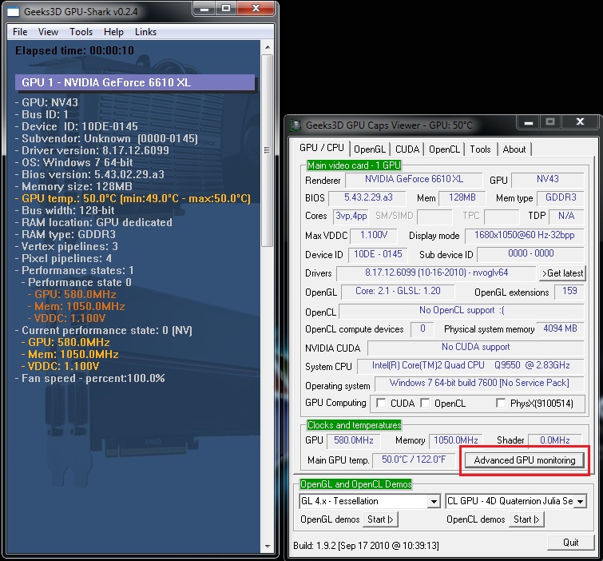Switch to the Tools tab in GPU Caps Viewer
Image resolution: width=603 pixels, height=561 pixels.
click(480, 149)
